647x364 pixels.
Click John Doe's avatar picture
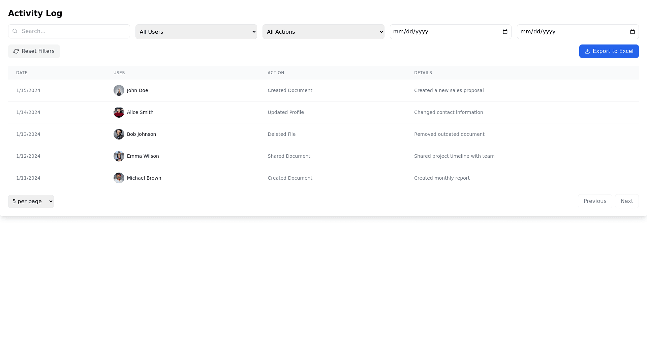click(x=119, y=90)
